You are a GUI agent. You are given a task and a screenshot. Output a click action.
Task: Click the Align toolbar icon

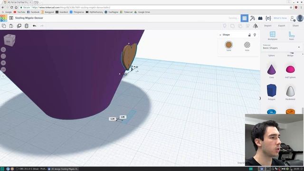pyautogui.click(x=248, y=26)
